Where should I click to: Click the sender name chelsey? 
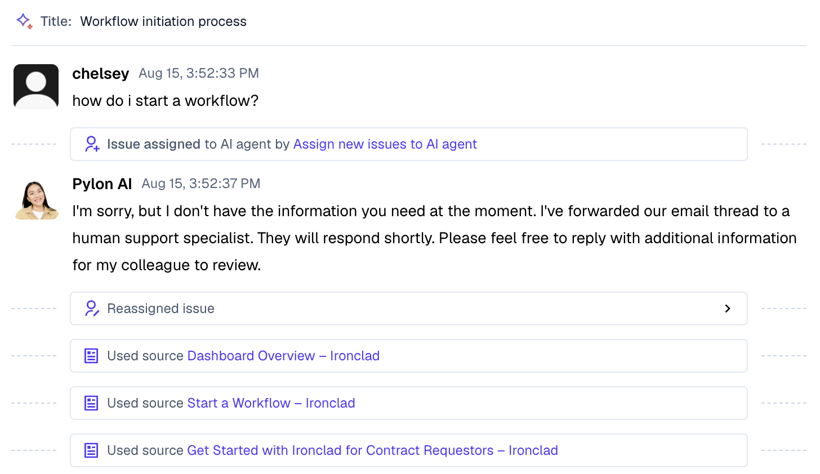101,74
